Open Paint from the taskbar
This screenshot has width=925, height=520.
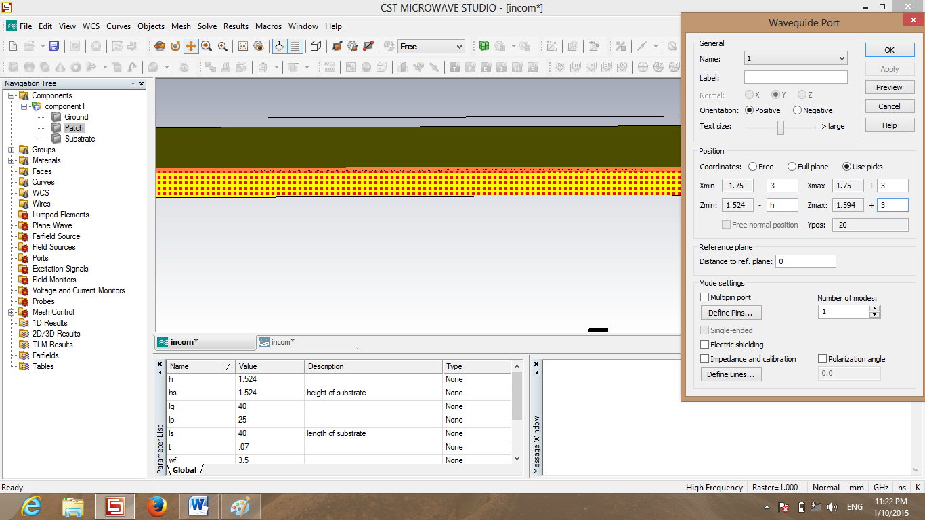pos(241,506)
